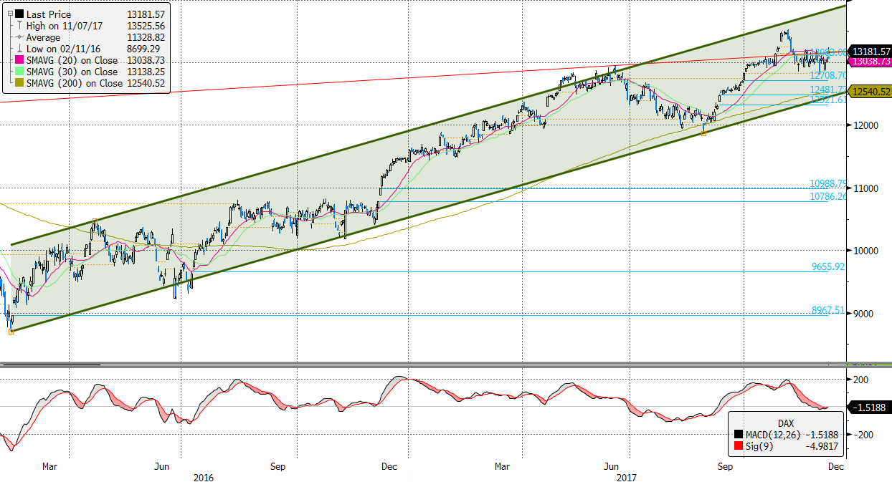The image size is (892, 482).
Task: Click the 11328.82 average value in legend
Action: tap(146, 37)
